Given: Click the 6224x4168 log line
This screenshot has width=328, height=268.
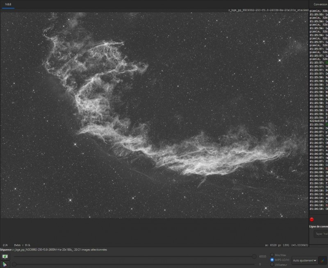Looking at the screenshot, I should pos(319,121).
